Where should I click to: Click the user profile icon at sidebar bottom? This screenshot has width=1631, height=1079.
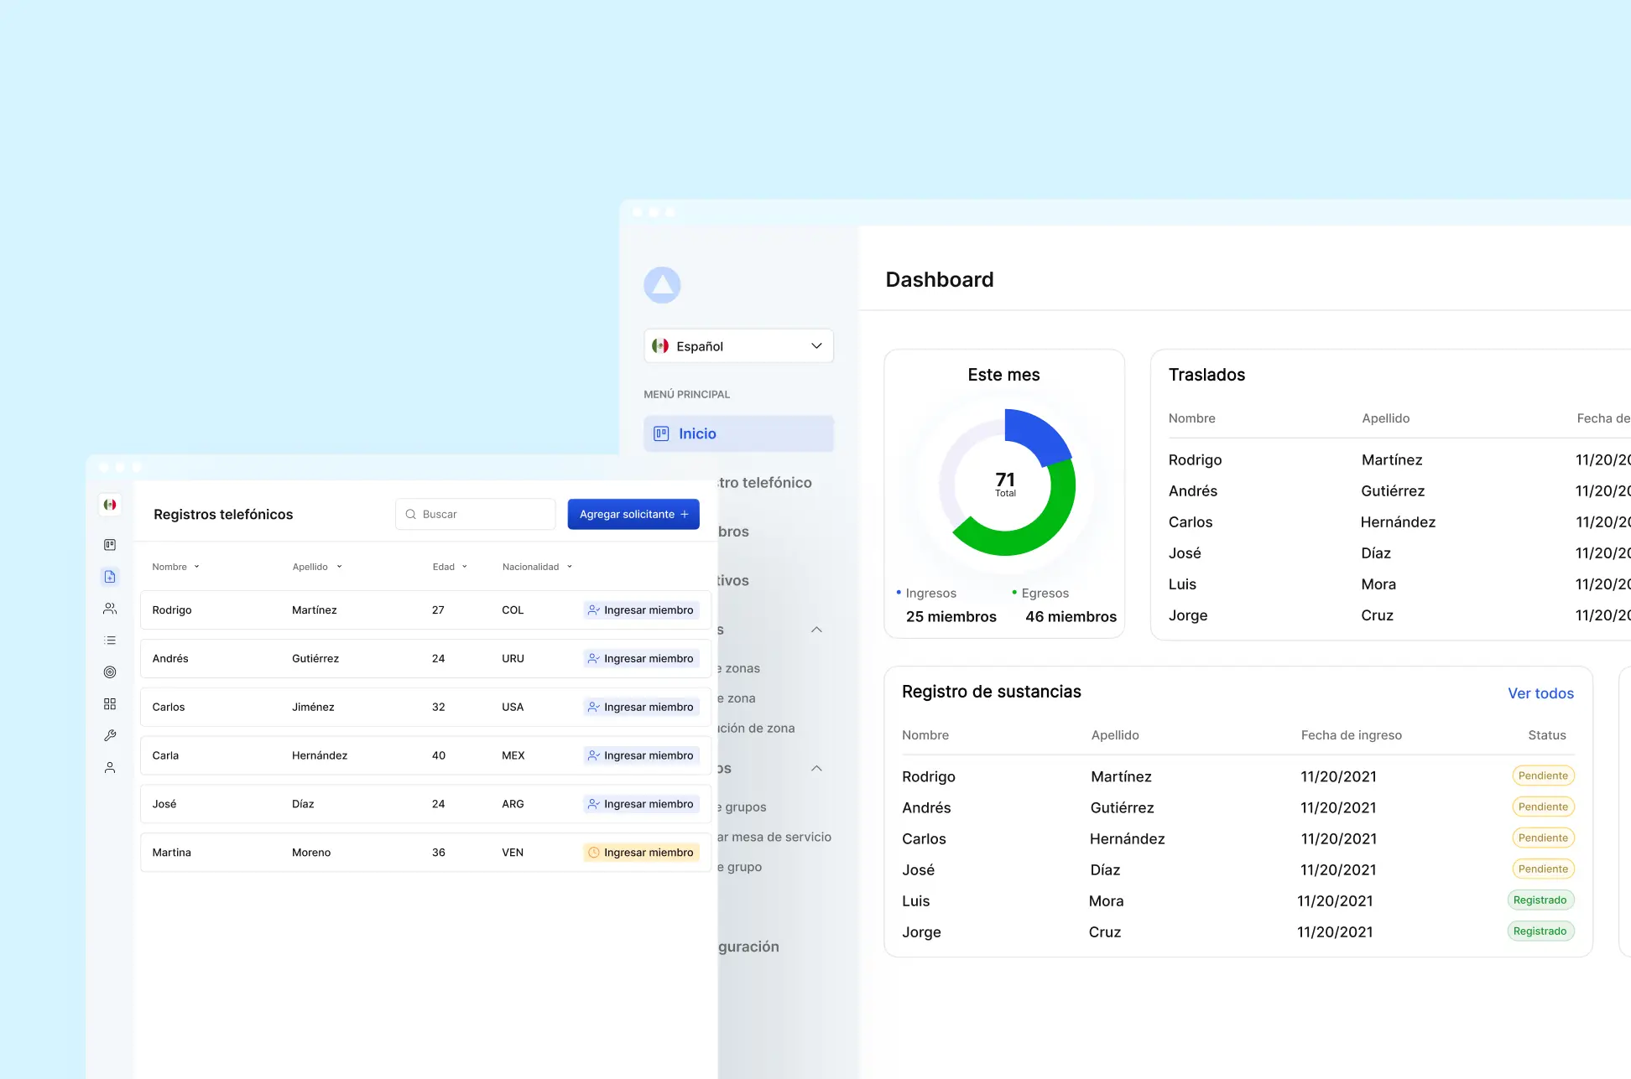point(109,767)
